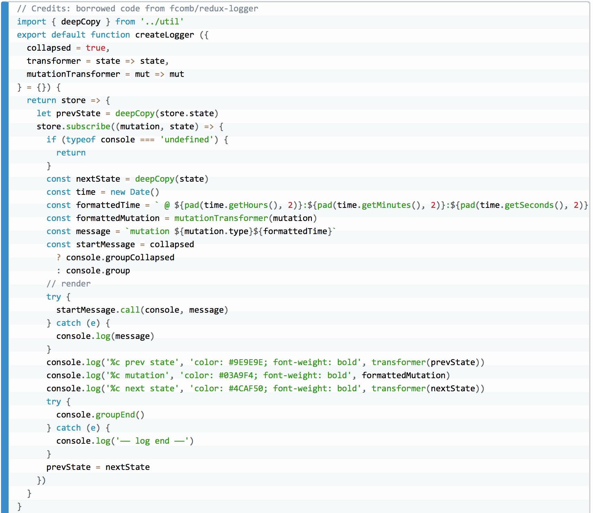Image resolution: width=593 pixels, height=513 pixels.
Task: Click 'time.getSeconds()' call in template string
Action: click(x=522, y=205)
